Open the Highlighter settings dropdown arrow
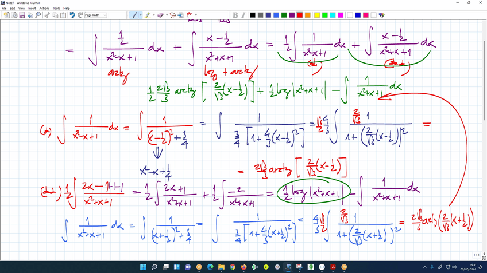The width and height of the screenshot is (487, 273). [153, 15]
